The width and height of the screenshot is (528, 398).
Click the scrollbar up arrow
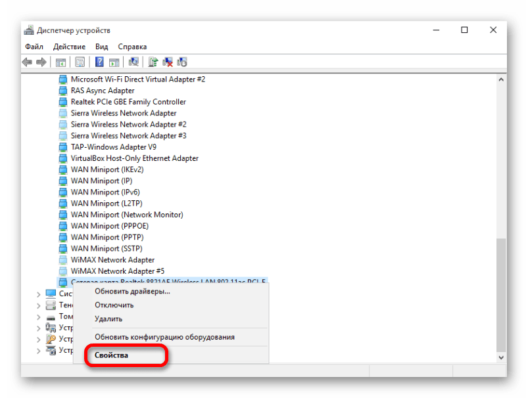501,79
